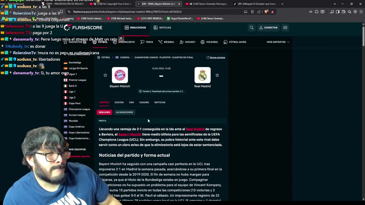Open the EUROPA breadcrumb link
The height and width of the screenshot is (205, 365).
125,58
